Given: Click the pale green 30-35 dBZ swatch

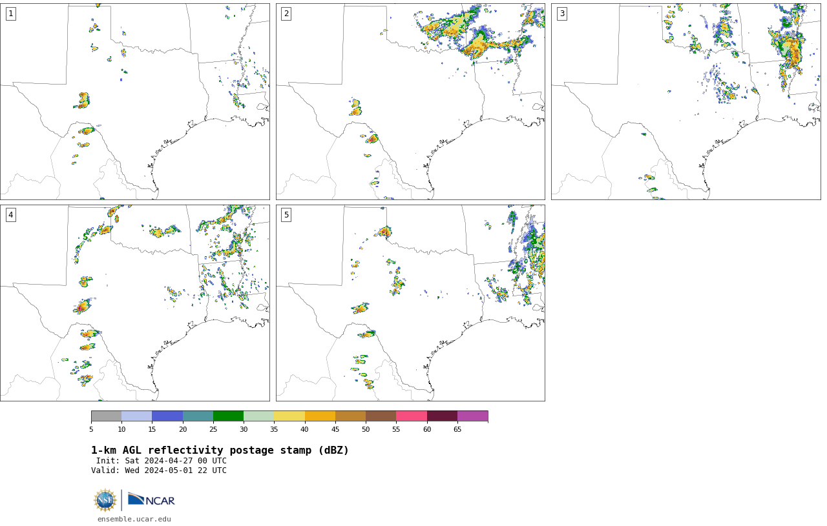Looking at the screenshot, I should coord(259,416).
